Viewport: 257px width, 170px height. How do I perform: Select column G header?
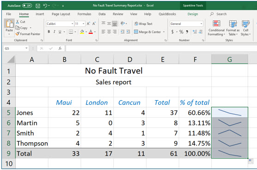pos(229,59)
